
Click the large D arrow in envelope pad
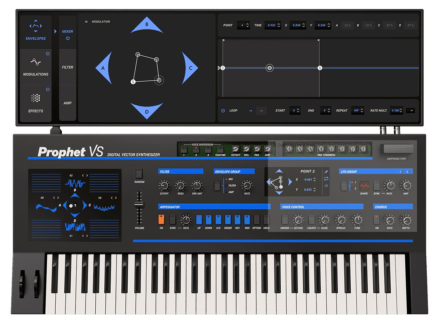(147, 111)
